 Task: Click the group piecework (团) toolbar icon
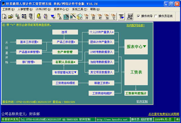pos(93,16)
